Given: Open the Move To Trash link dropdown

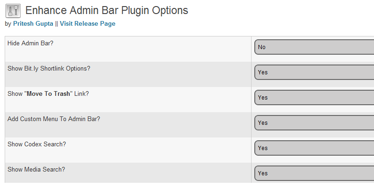Looking at the screenshot, I should 314,98.
